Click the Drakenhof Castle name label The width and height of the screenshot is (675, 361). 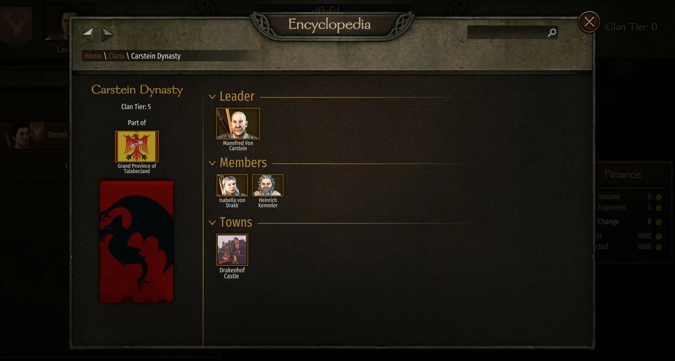232,273
